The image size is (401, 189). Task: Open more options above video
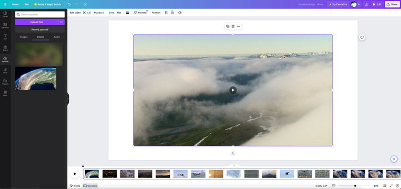239,26
